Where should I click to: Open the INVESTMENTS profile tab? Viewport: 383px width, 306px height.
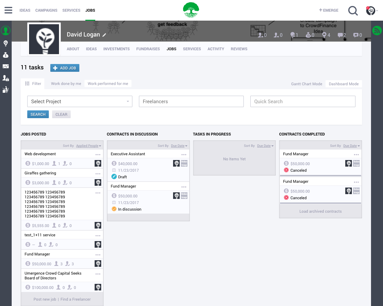click(x=116, y=49)
